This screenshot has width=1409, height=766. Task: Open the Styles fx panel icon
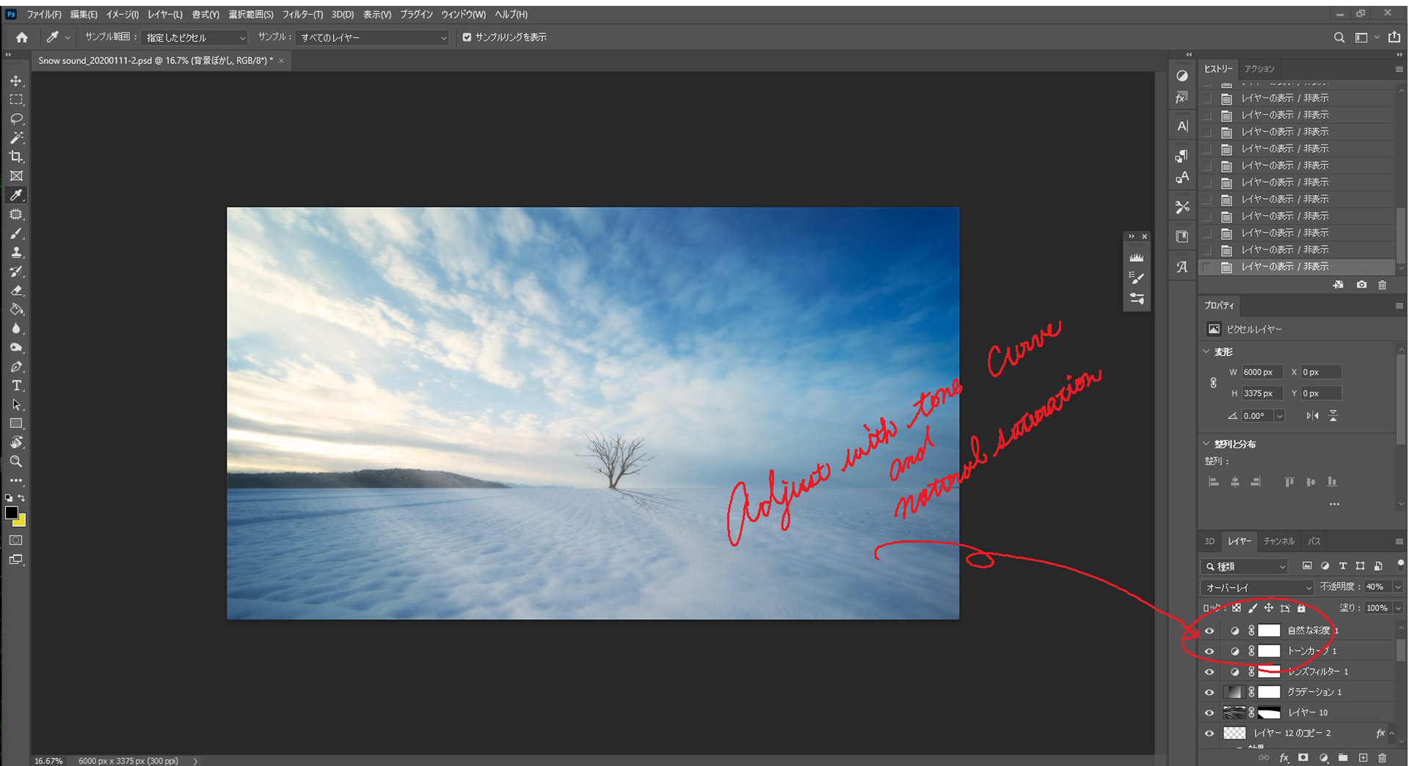coord(1182,98)
